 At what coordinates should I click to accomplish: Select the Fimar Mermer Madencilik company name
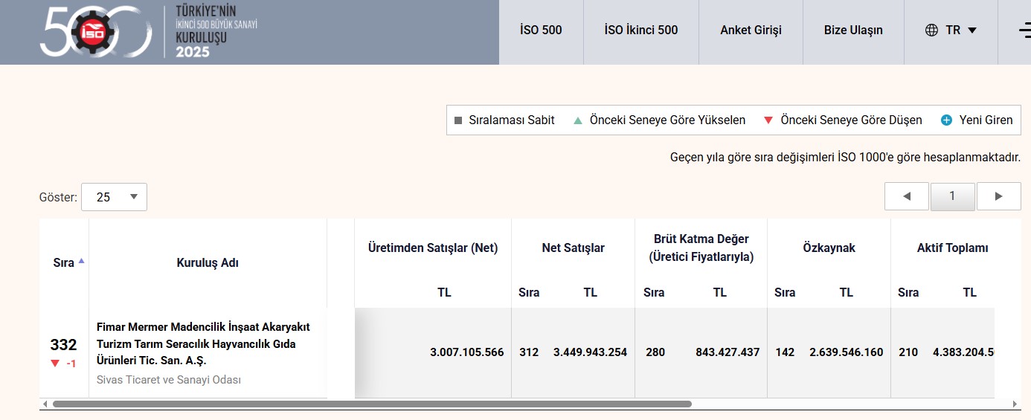[203, 343]
